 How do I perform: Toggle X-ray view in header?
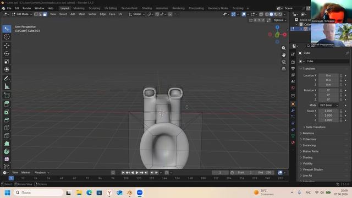pyautogui.click(x=261, y=14)
